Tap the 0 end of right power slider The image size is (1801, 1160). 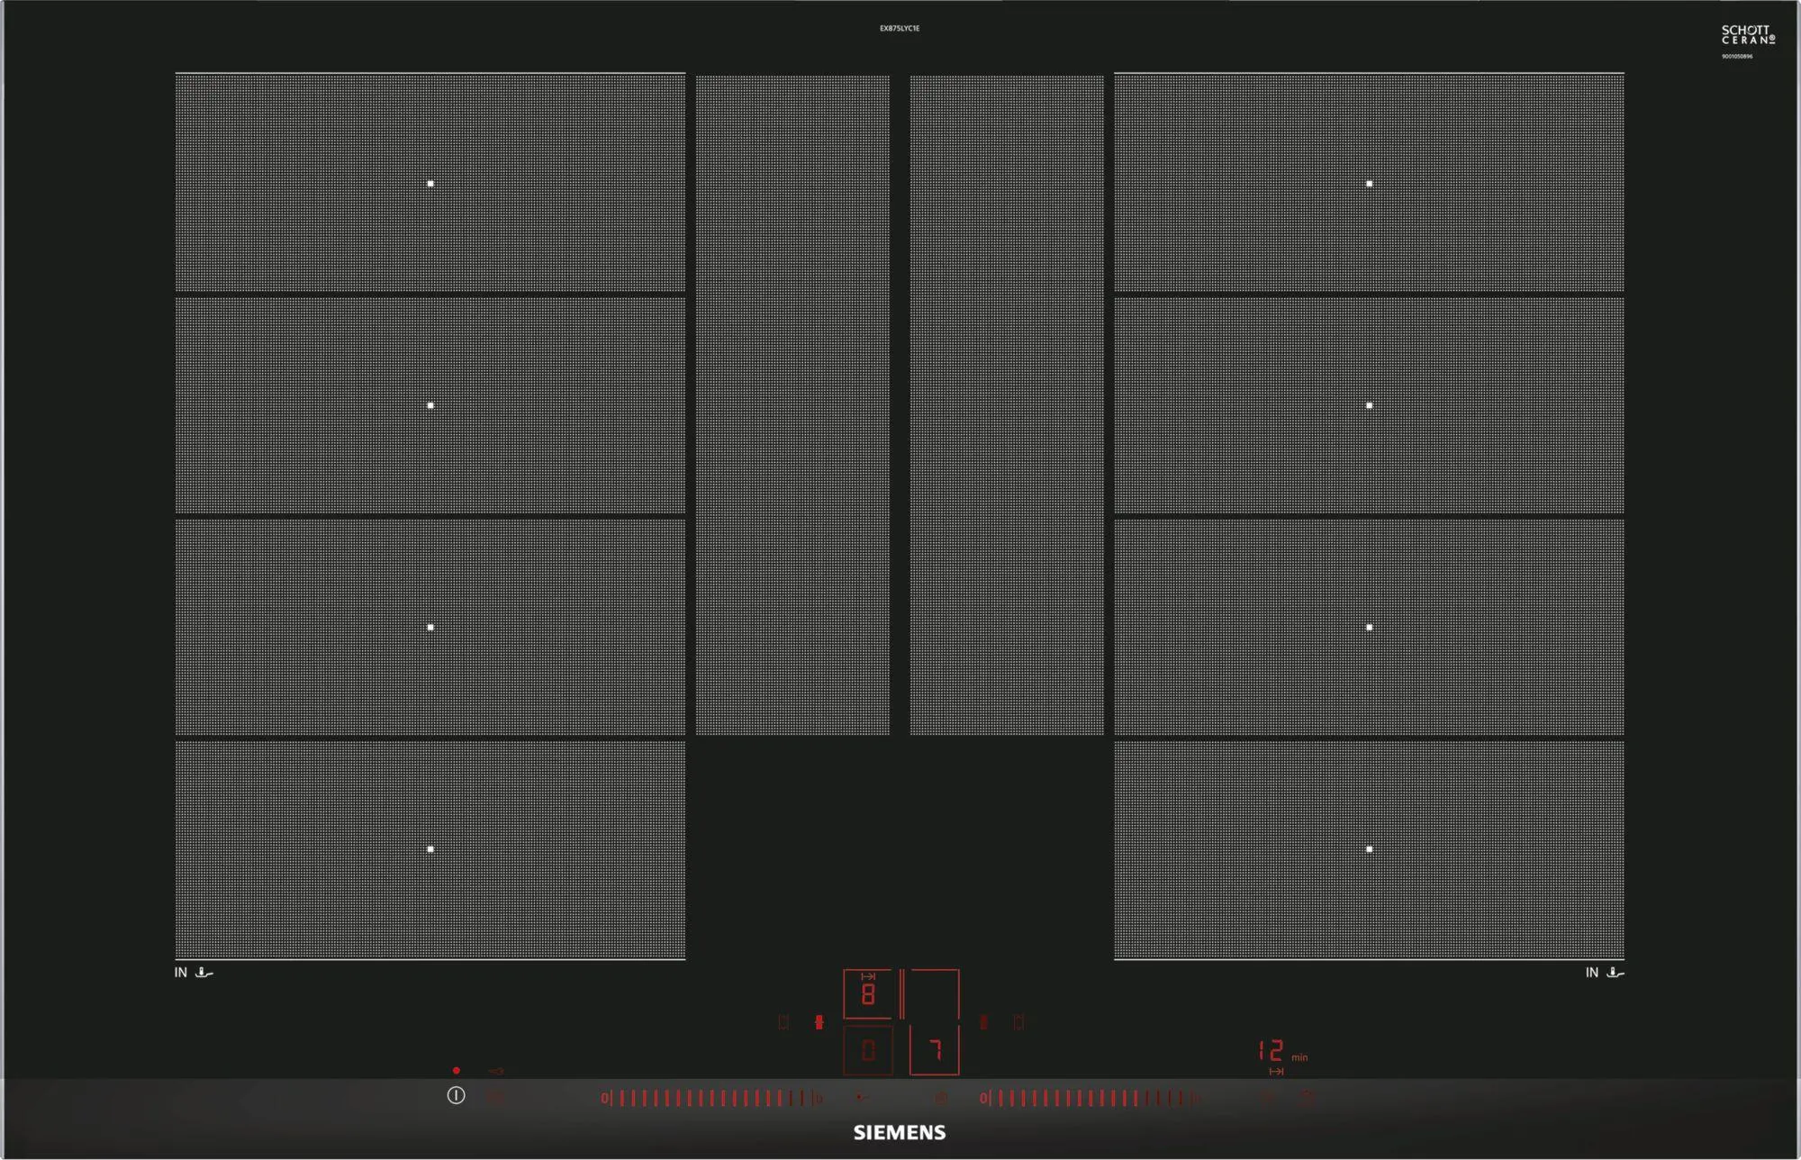(984, 1098)
